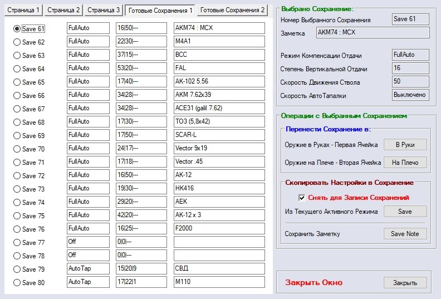Click the Режим Компенсации Отдачи FullAuto field
Screen dimensions: 441x299
pos(410,55)
